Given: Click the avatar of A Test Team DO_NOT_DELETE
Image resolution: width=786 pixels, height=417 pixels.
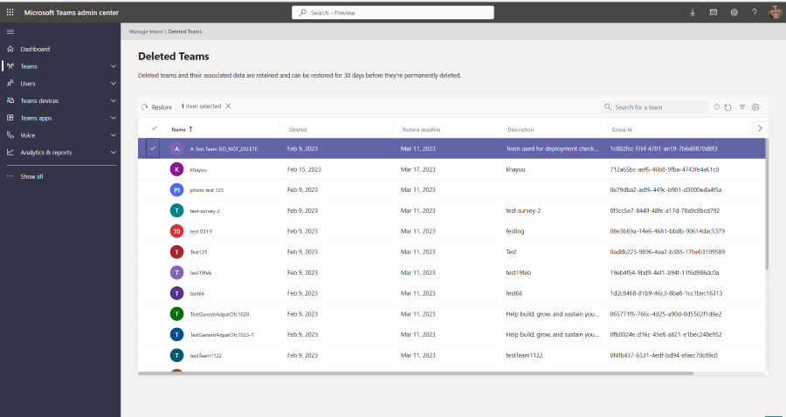Looking at the screenshot, I should pos(176,148).
